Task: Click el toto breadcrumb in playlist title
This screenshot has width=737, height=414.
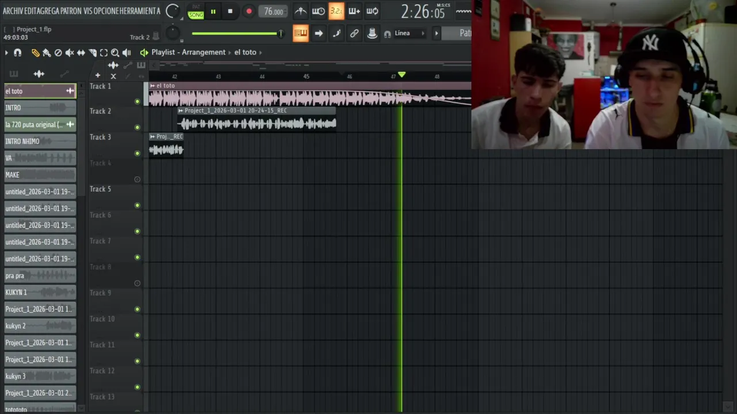Action: pyautogui.click(x=245, y=52)
